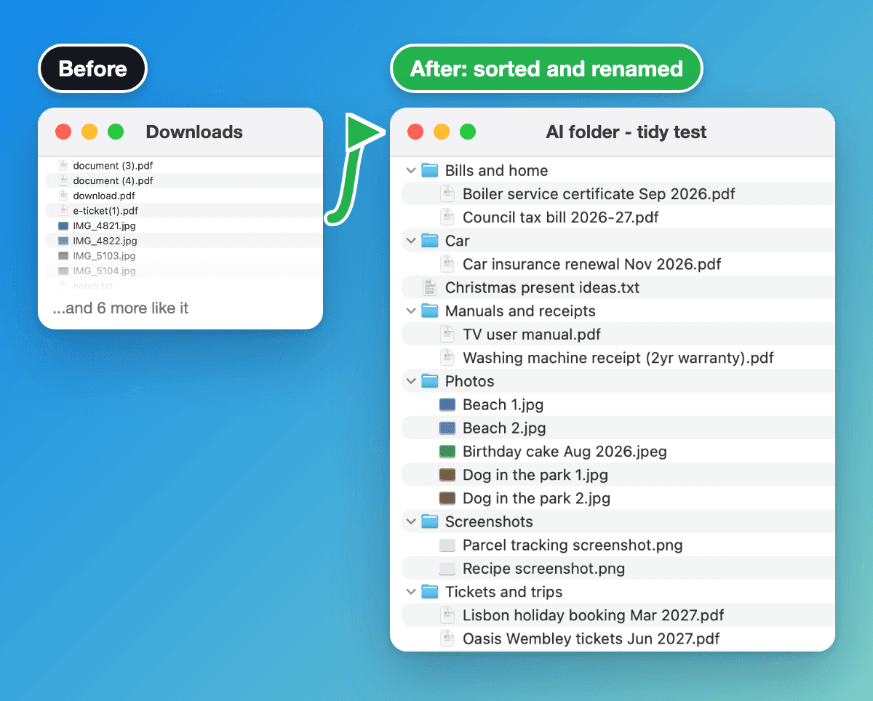Select Oasis Wembley tickets Jun 2027.pdf
The width and height of the screenshot is (873, 701).
tap(591, 638)
